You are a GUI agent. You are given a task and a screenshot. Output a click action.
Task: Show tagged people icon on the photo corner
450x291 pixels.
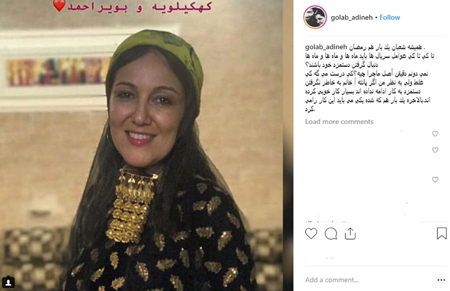tap(8, 283)
